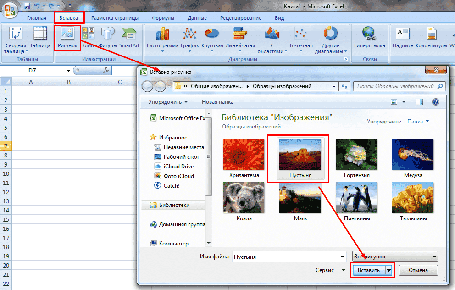Screen dimensions: 455x290
Task: Open the help button in the dialog
Action: [436, 102]
